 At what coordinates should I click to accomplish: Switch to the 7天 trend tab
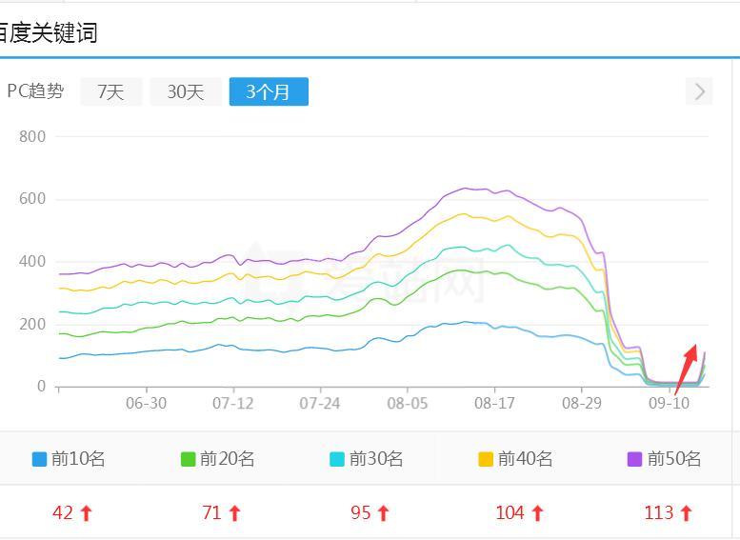[111, 92]
